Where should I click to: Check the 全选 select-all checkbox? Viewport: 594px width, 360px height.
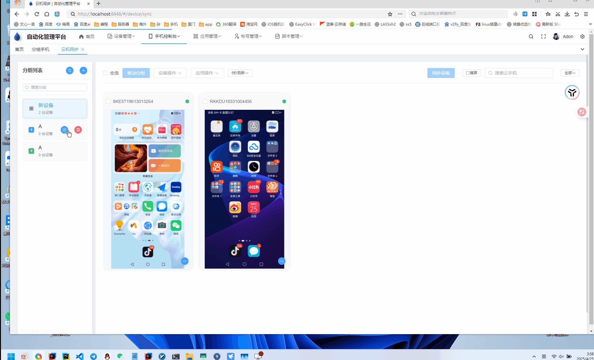[105, 73]
